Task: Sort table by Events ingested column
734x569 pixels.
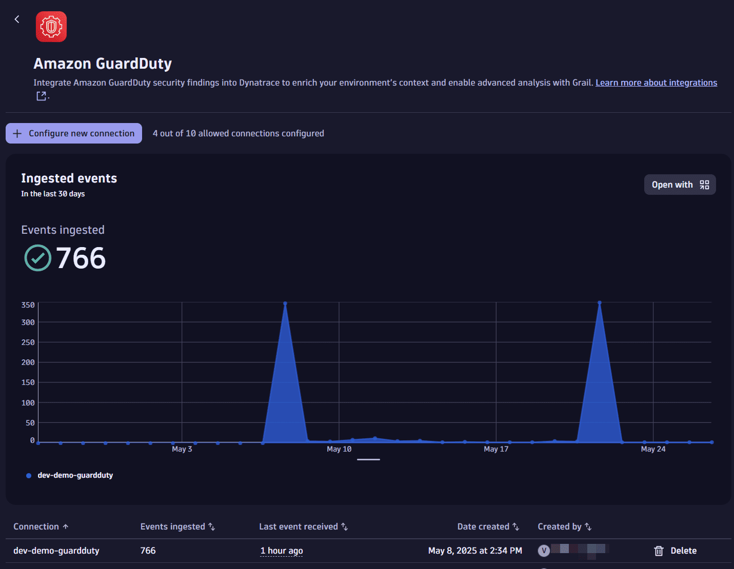Action: tap(177, 526)
